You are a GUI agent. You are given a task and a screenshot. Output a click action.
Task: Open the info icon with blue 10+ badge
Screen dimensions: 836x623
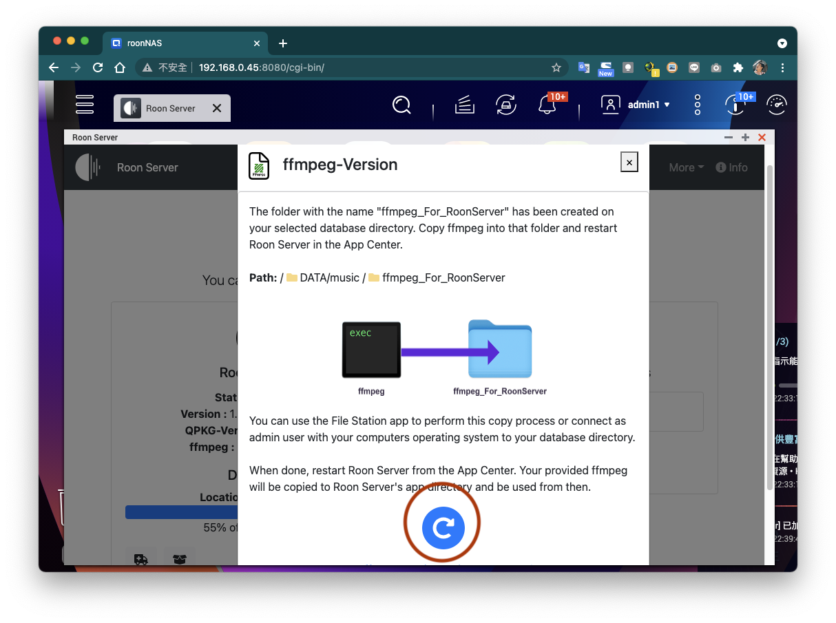pyautogui.click(x=736, y=105)
